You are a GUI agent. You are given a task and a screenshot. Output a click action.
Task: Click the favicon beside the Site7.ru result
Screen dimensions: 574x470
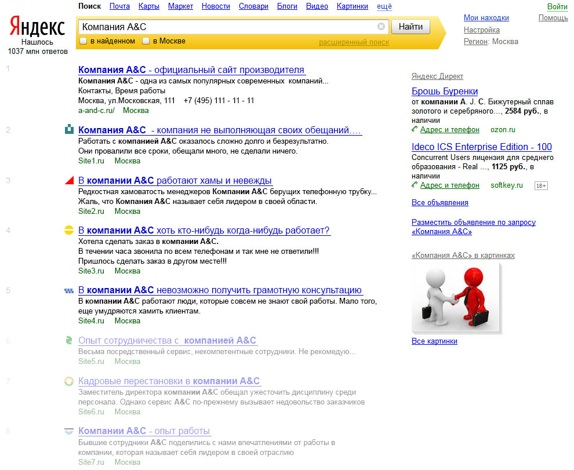[69, 431]
